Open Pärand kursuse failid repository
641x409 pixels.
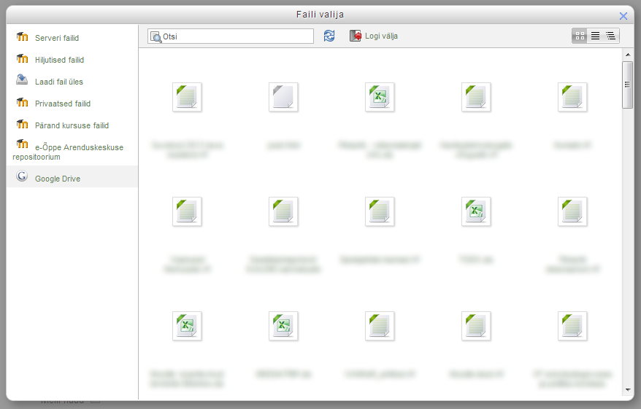pos(72,125)
